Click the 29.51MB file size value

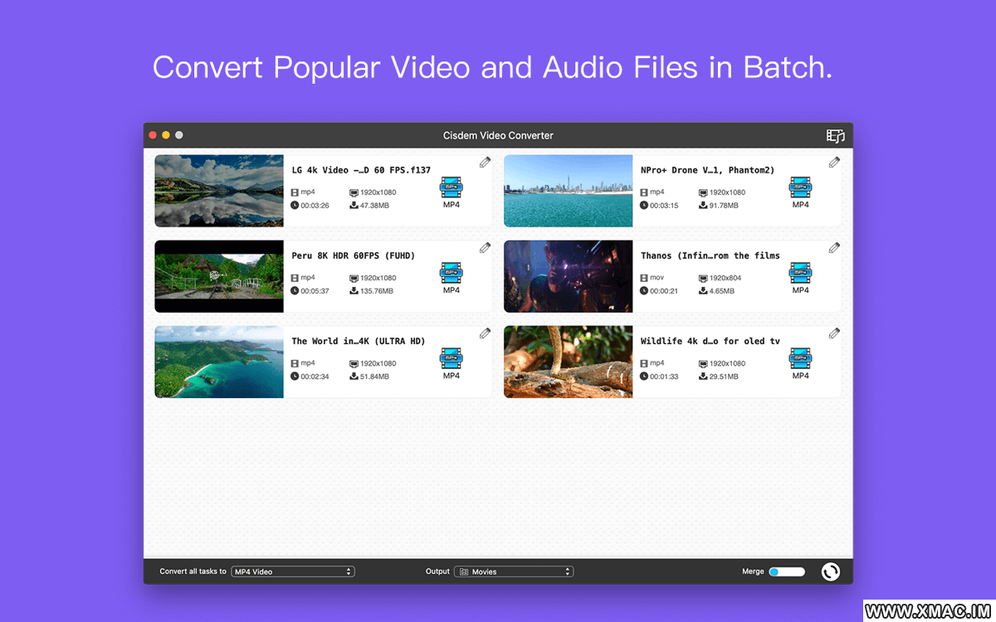click(x=724, y=377)
